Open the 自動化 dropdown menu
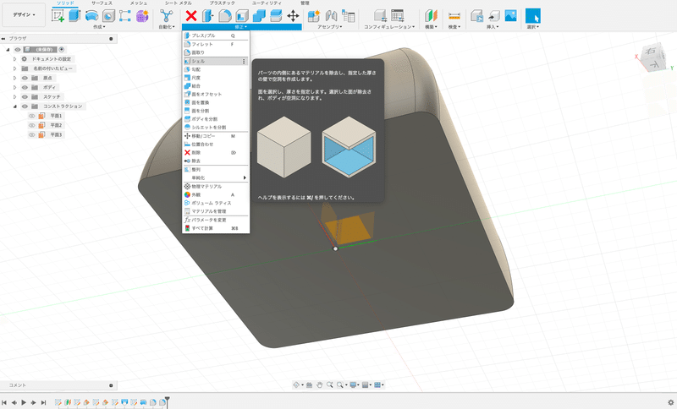This screenshot has height=409, width=677. pos(166,27)
